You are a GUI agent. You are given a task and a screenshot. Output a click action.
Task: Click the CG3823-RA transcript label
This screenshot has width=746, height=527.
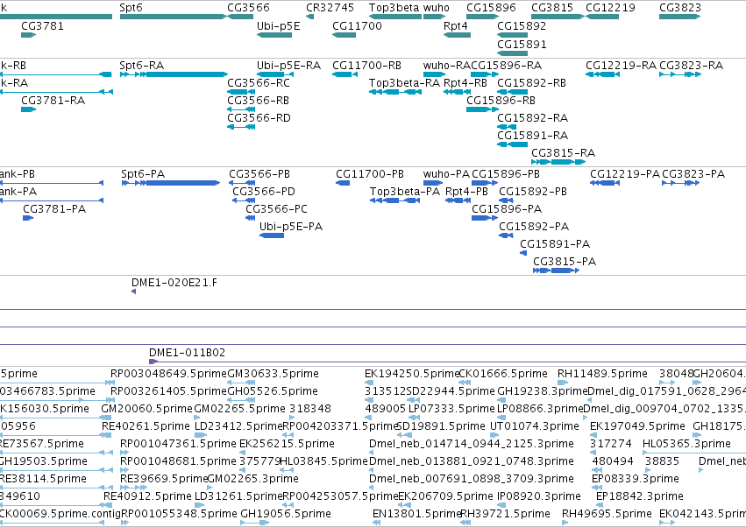(x=692, y=65)
